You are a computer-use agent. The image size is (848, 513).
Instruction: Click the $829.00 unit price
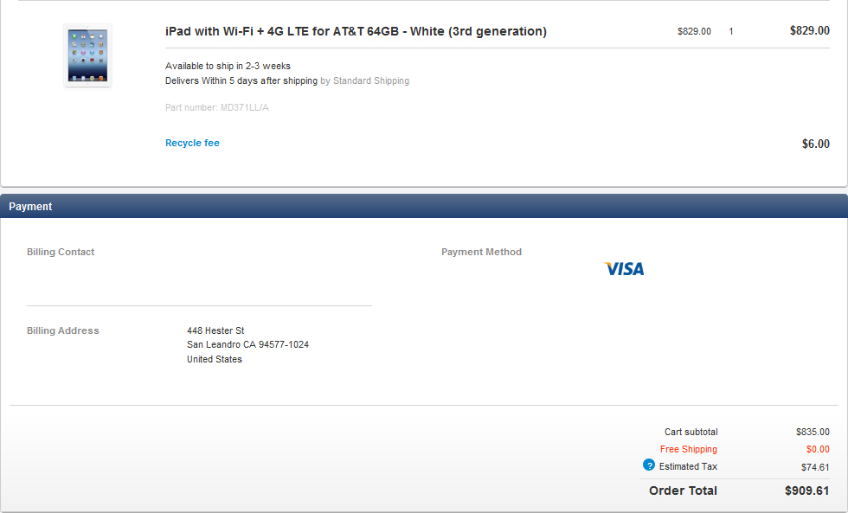(x=694, y=32)
